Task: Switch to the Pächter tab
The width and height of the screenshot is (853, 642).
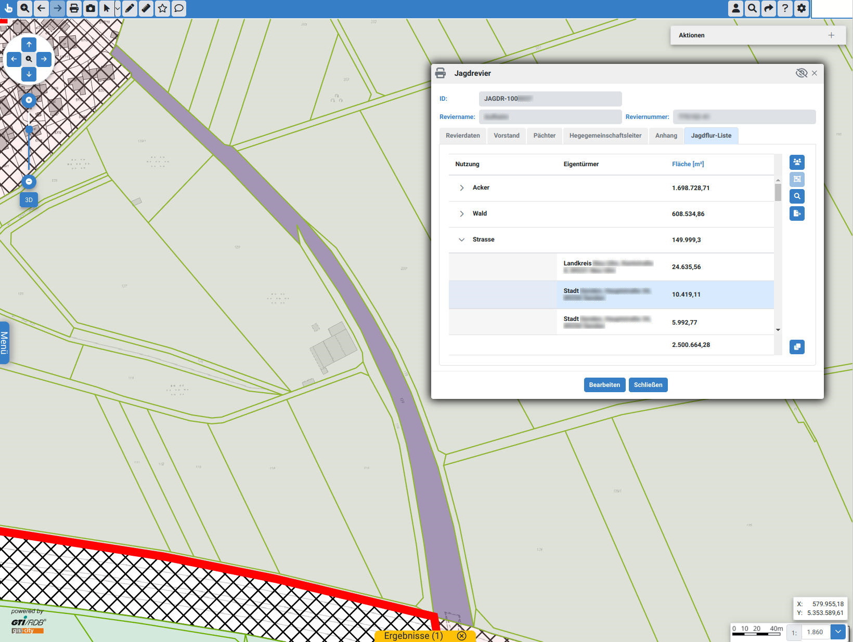Action: pos(544,136)
